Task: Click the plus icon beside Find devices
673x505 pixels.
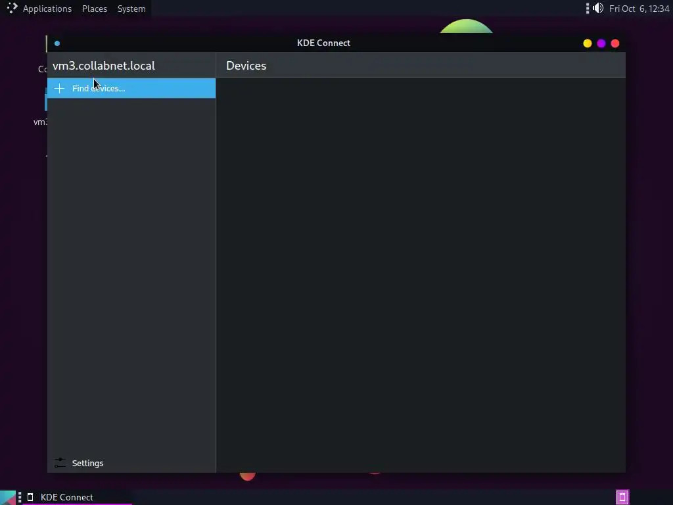Action: 60,89
